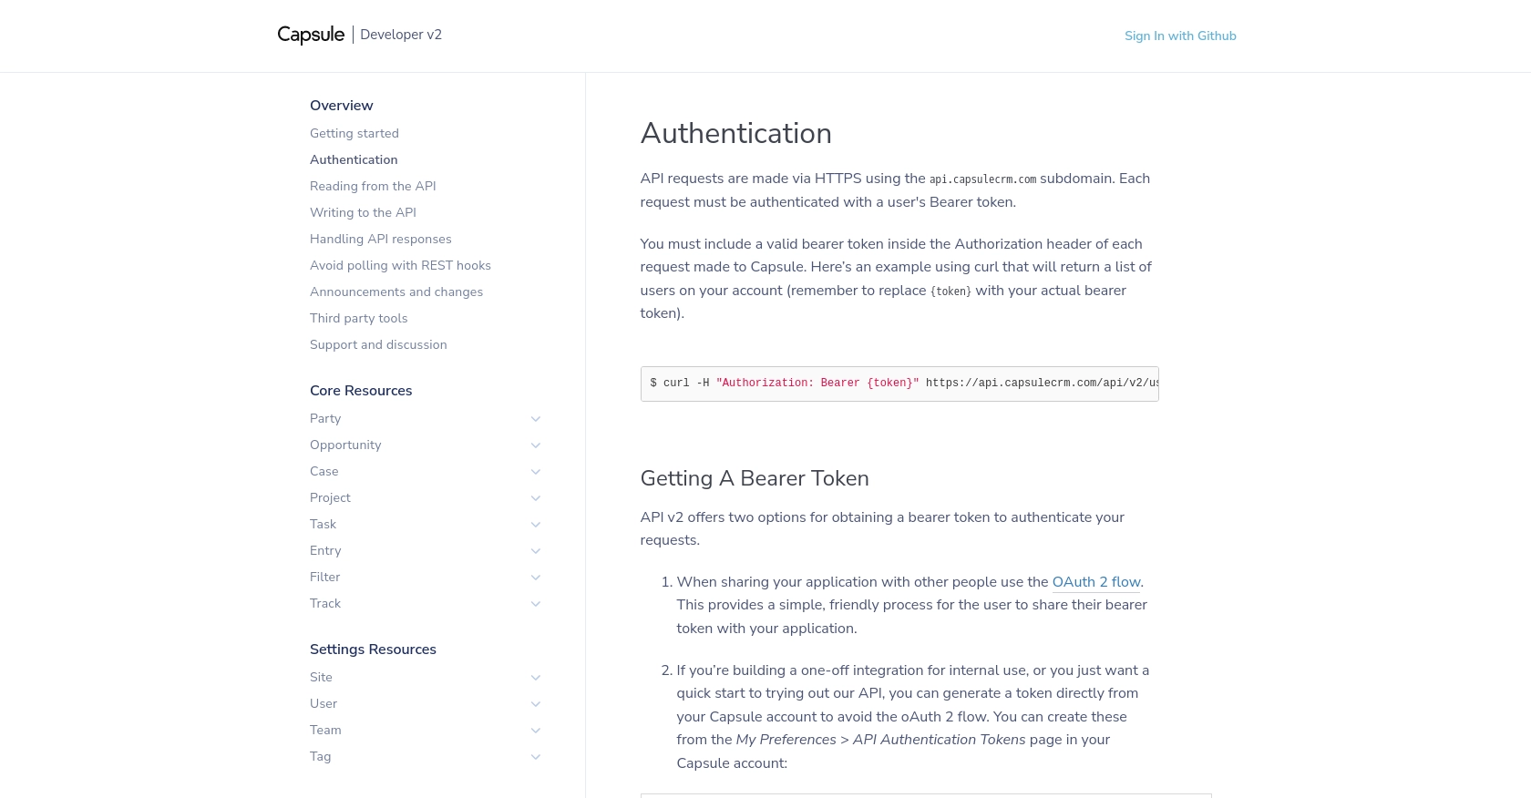
Task: Click the curl command code block
Action: point(899,384)
